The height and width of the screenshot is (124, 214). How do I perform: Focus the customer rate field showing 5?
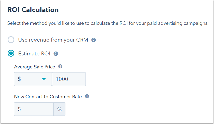pos(34,109)
